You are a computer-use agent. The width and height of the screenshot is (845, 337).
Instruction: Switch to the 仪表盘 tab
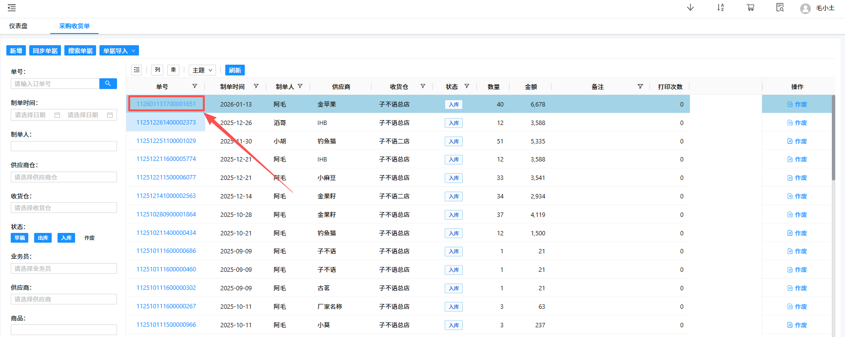pyautogui.click(x=18, y=26)
